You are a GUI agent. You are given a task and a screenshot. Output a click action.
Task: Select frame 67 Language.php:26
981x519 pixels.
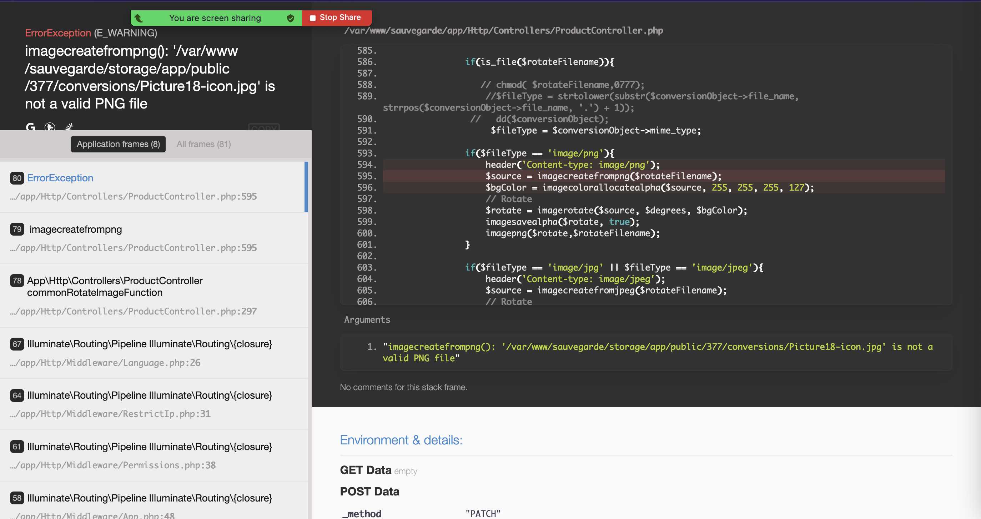[154, 353]
